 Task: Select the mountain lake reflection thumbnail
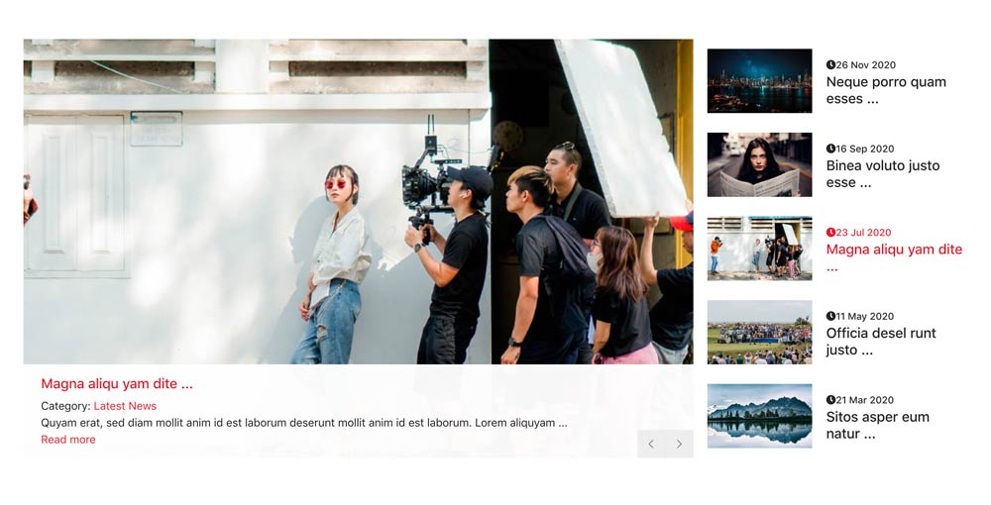pyautogui.click(x=759, y=416)
